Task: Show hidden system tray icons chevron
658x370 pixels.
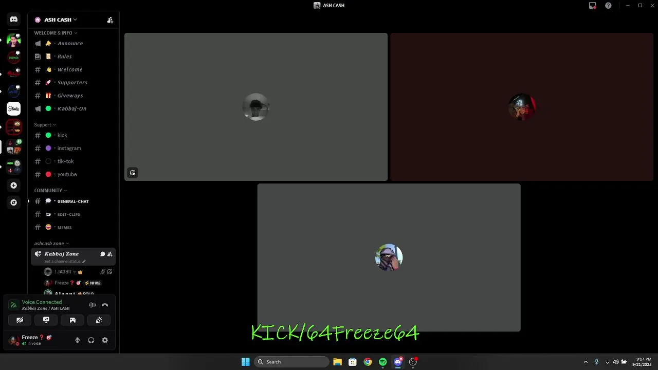Action: (586, 362)
